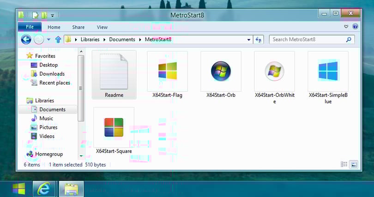
Task: Click the folder icon in the address bar
Action: point(68,40)
